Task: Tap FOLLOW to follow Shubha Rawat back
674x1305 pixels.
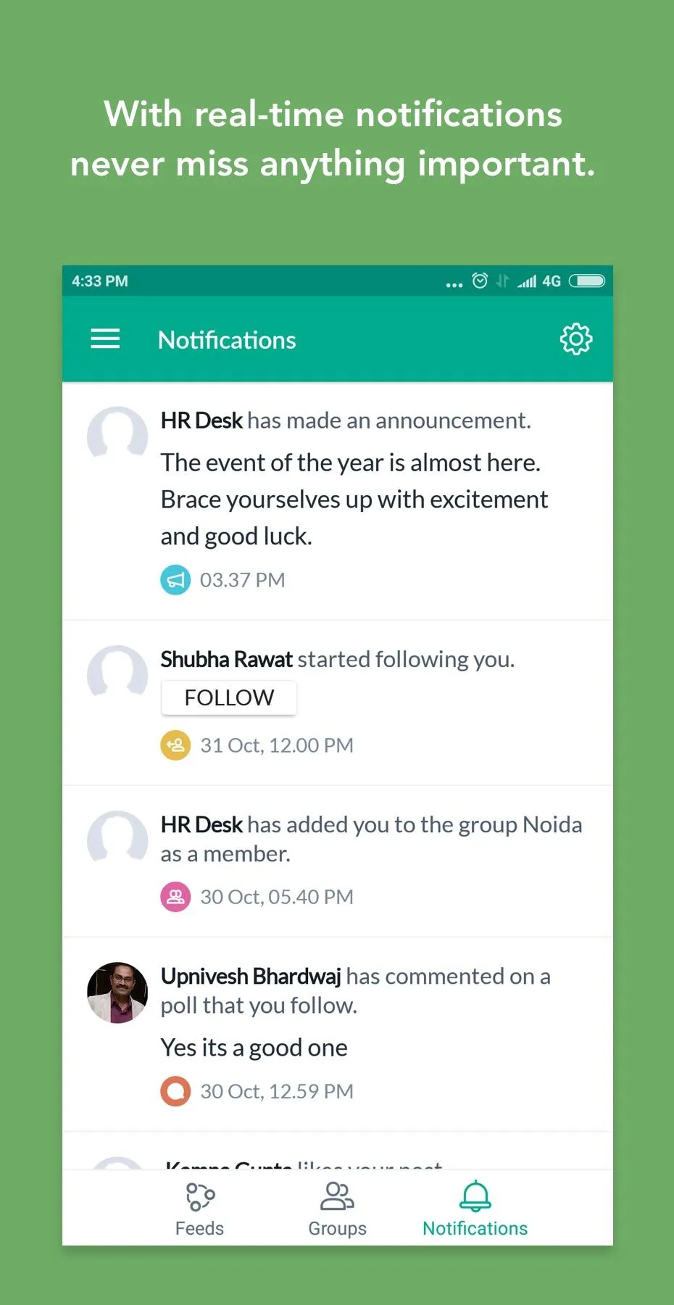Action: point(228,697)
